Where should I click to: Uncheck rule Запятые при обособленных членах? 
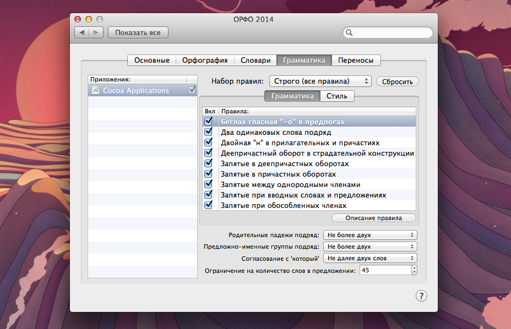click(x=208, y=205)
